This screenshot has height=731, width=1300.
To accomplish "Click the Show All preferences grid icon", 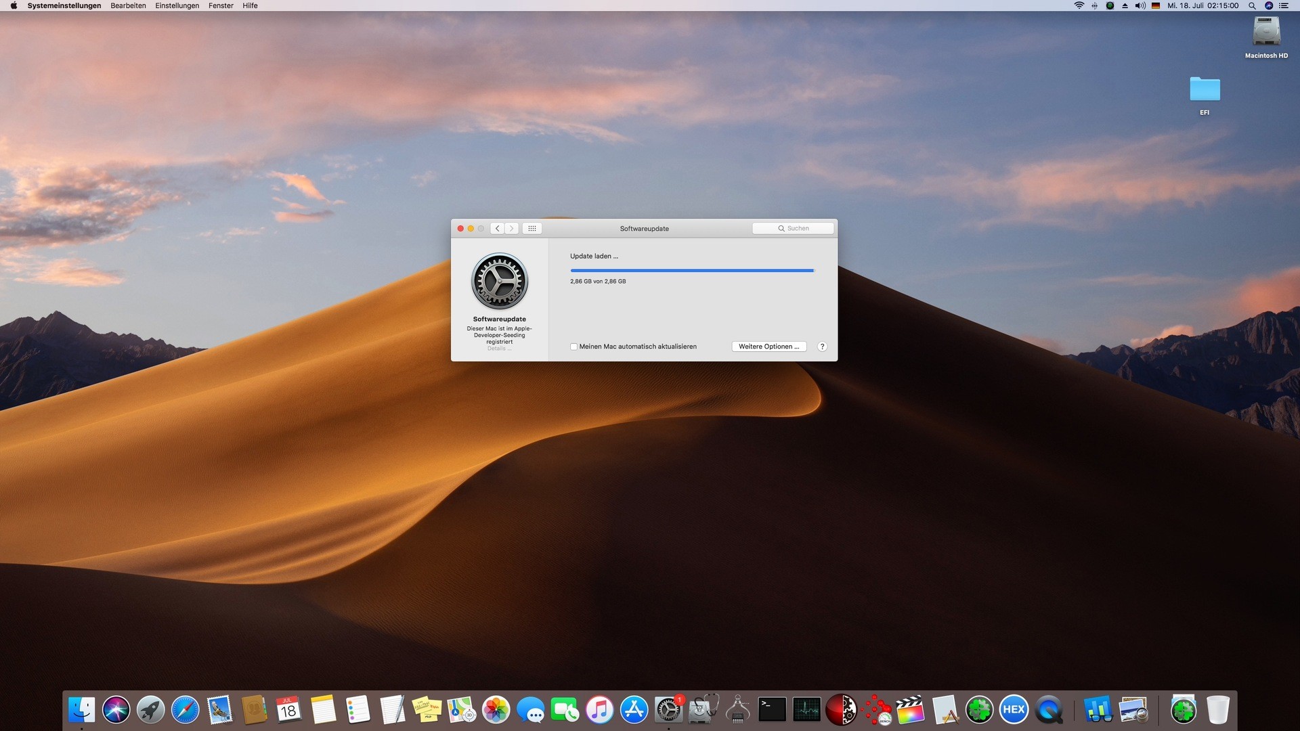I will click(532, 229).
